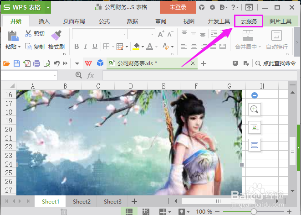
Task: Apply cell borders icon
Action: click(x=106, y=47)
